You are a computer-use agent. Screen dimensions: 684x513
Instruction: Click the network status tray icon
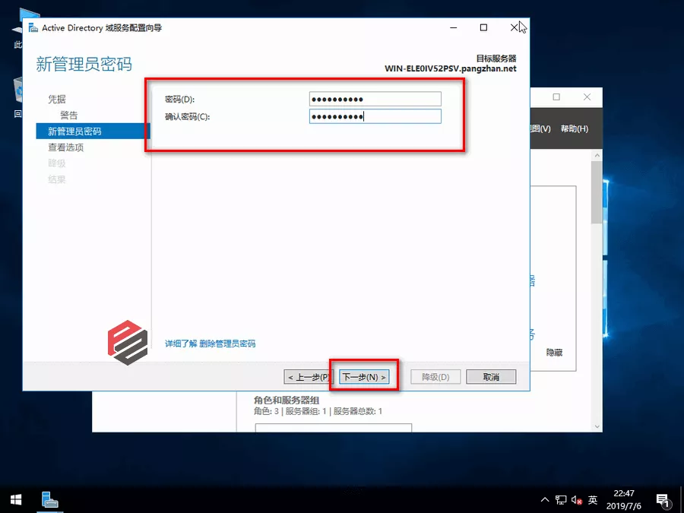pos(561,500)
